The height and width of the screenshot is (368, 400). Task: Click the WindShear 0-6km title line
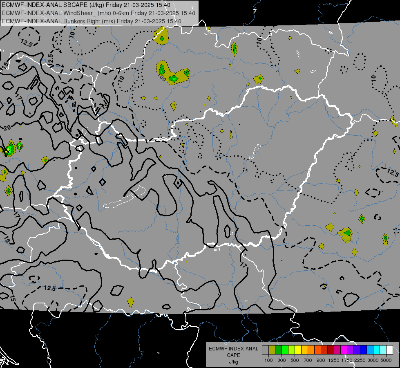[x=98, y=13]
